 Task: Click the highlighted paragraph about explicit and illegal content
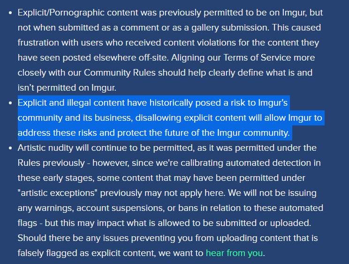coord(169,118)
